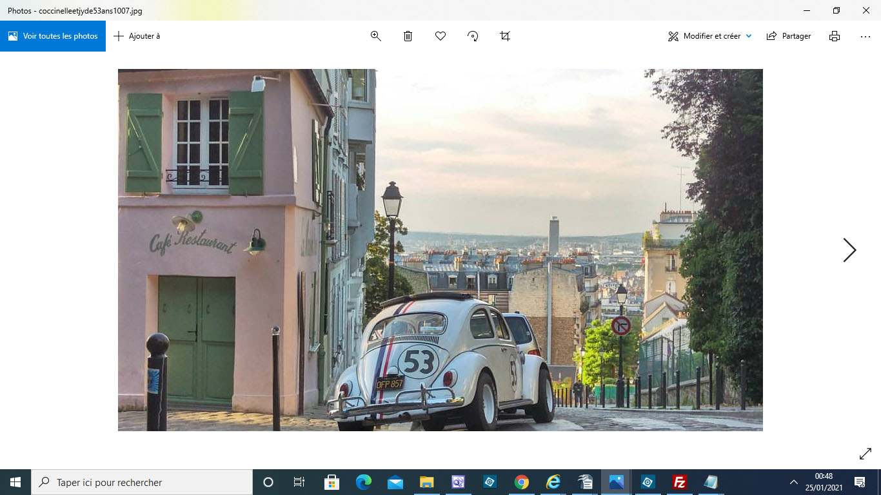
Task: Enter fullscreen with diagonal arrows icon
Action: click(x=866, y=454)
